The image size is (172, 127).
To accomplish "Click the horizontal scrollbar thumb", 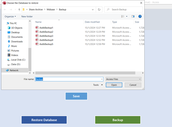I will (85, 73).
